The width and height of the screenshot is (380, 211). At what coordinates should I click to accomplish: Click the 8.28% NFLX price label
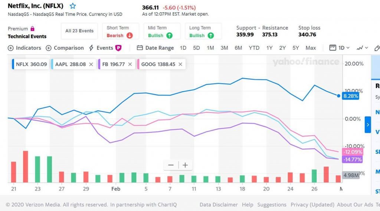[350, 96]
